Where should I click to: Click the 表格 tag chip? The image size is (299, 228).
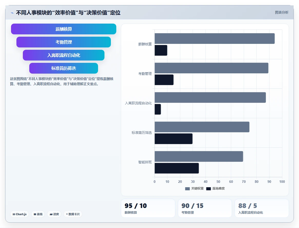(38, 214)
